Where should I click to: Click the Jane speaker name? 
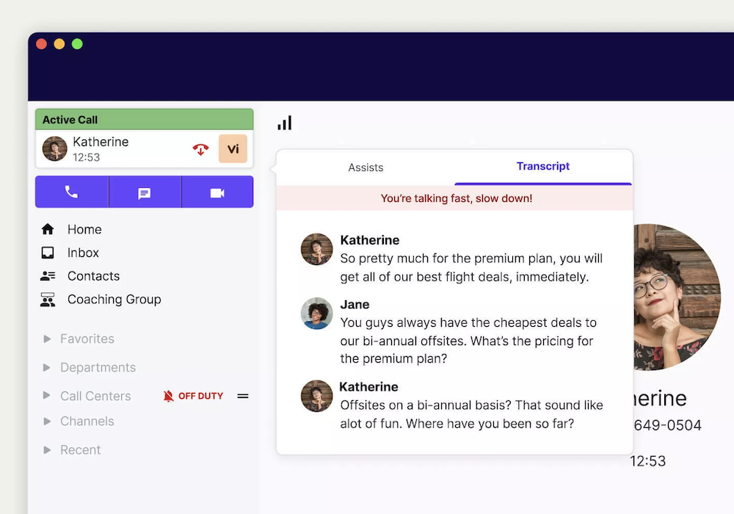click(355, 305)
